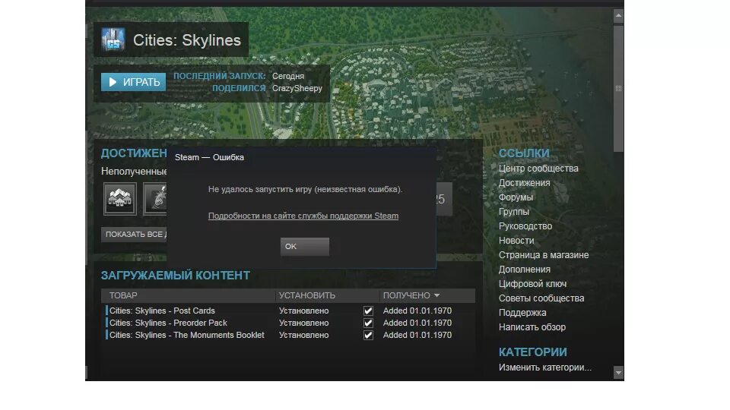Viewport: 730px width, 410px height.
Task: Sort DLC by УСТАНОВИТЬ column header
Action: tap(306, 295)
